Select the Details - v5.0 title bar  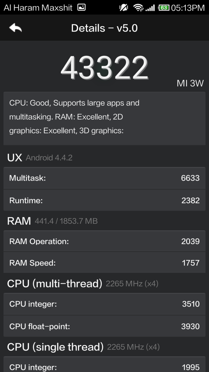tap(104, 28)
